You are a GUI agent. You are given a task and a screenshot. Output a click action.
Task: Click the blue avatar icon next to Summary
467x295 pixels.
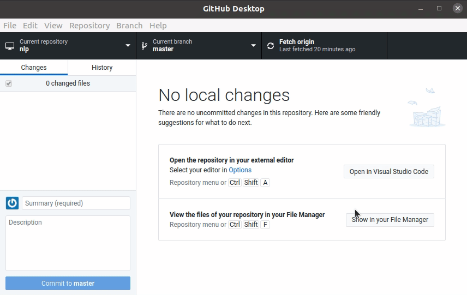pyautogui.click(x=12, y=203)
